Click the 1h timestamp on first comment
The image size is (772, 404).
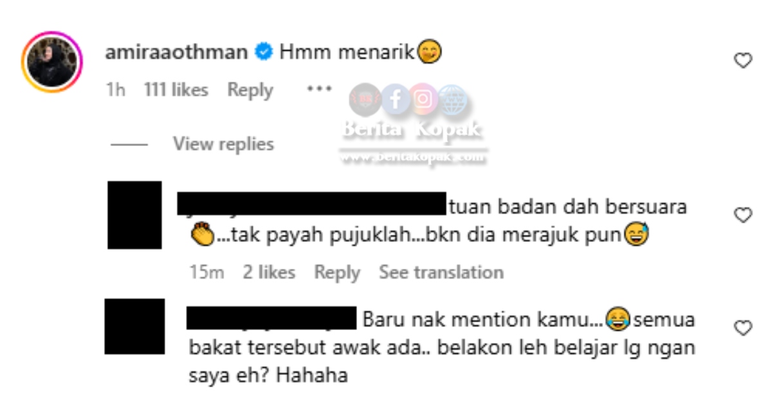[116, 91]
